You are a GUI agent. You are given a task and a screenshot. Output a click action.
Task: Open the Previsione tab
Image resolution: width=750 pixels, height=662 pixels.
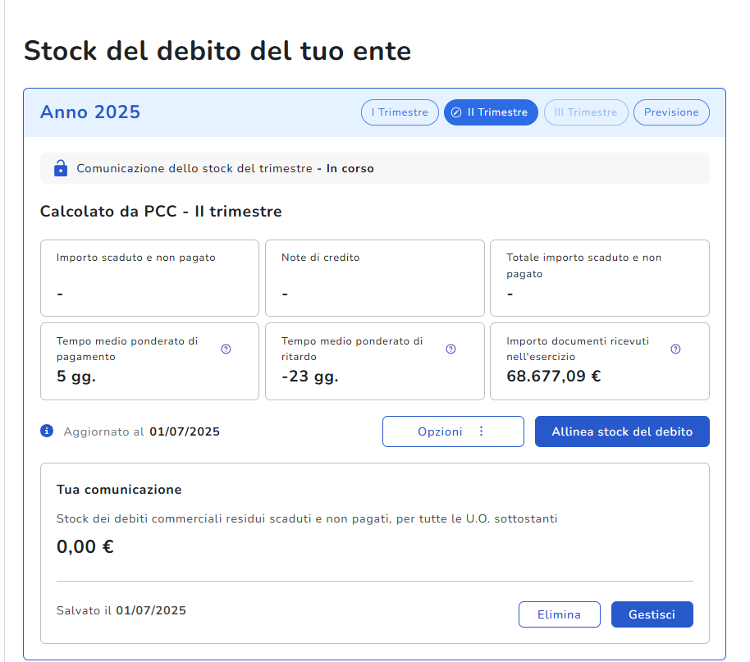pyautogui.click(x=671, y=112)
